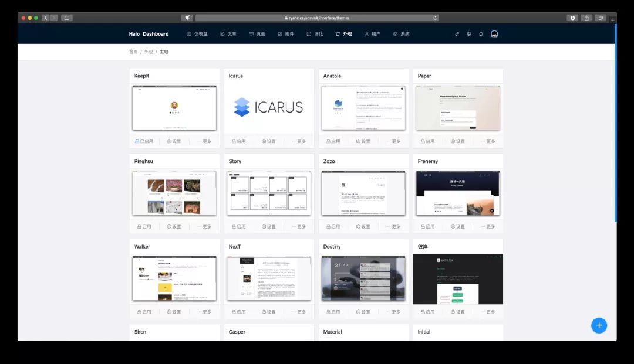Open 设置 for 彼岸 theme

pyautogui.click(x=458, y=312)
